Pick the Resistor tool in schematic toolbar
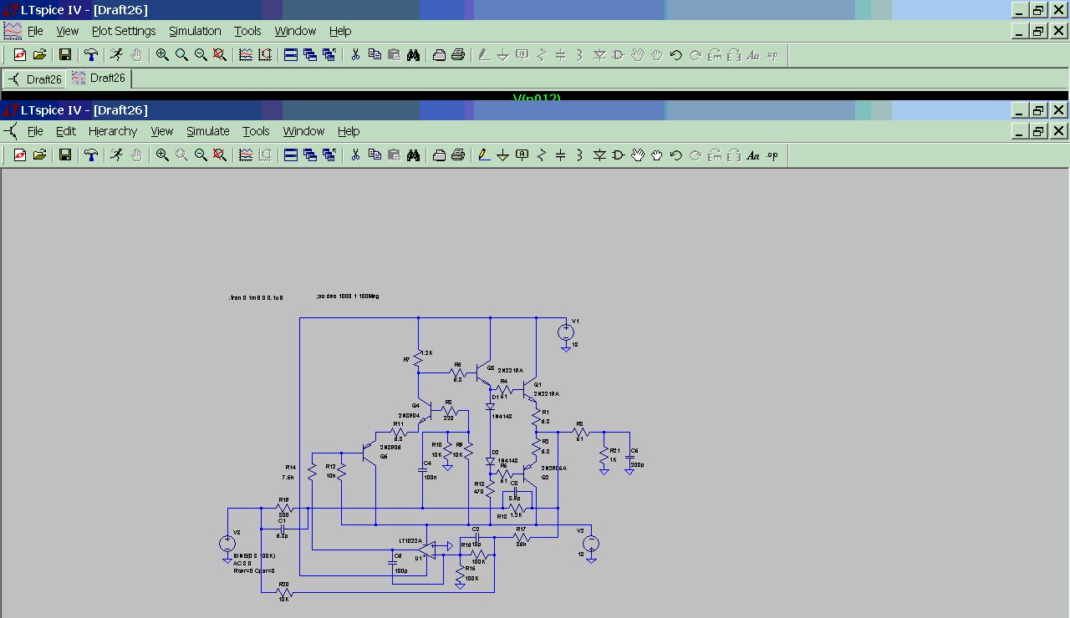Viewport: 1070px width, 618px height. (542, 155)
